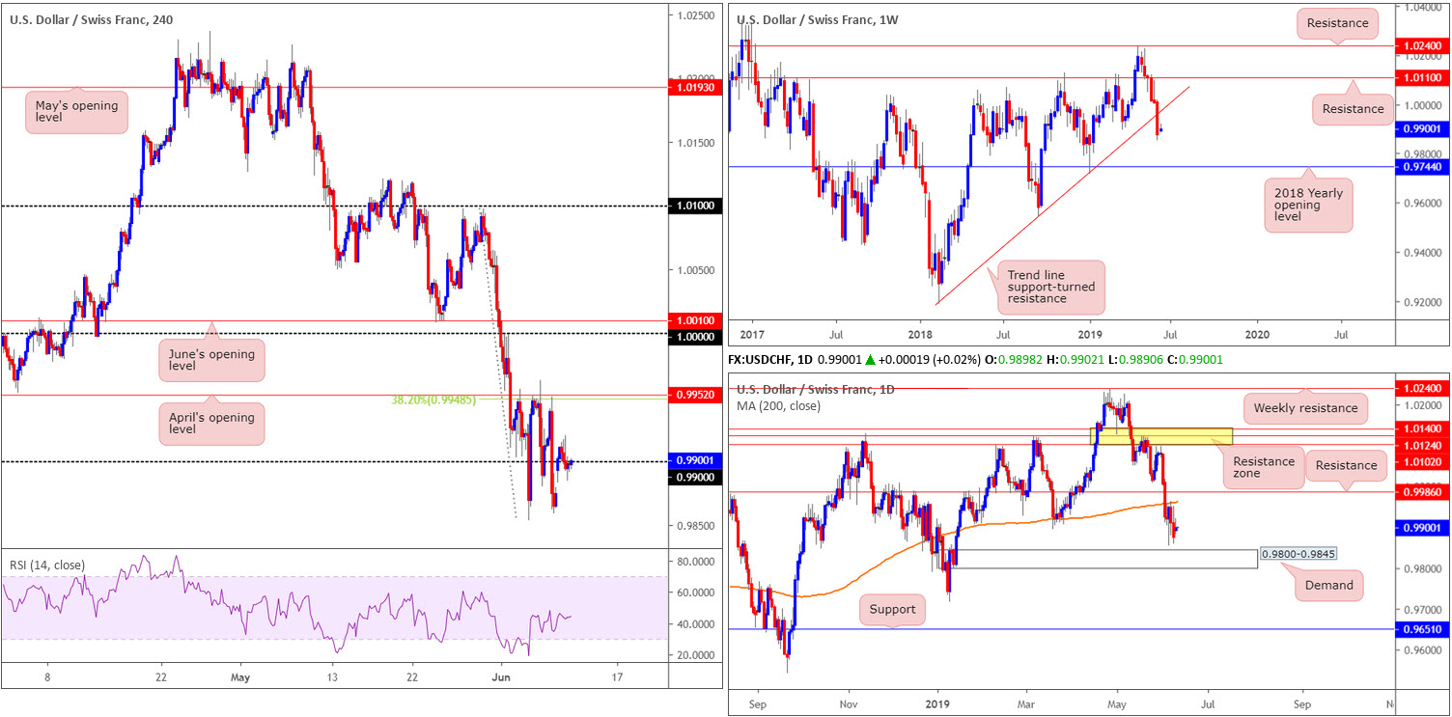This screenshot has height=717, width=1452.
Task: Select the 1.01930 red price label
Action: click(695, 87)
